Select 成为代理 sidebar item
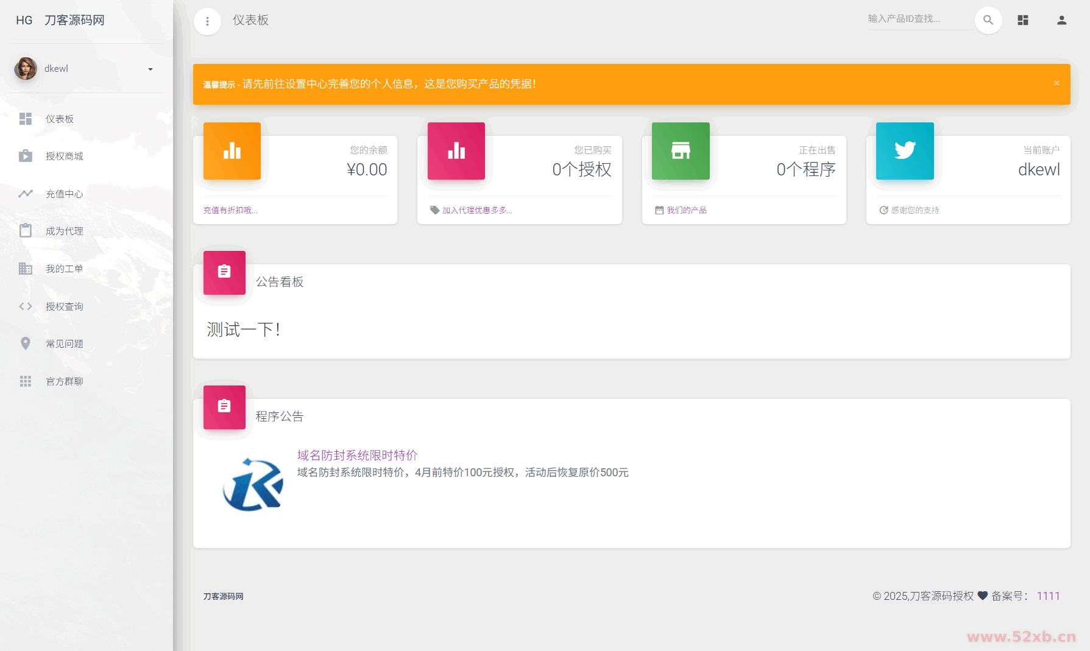Viewport: 1090px width, 651px height. pos(64,231)
